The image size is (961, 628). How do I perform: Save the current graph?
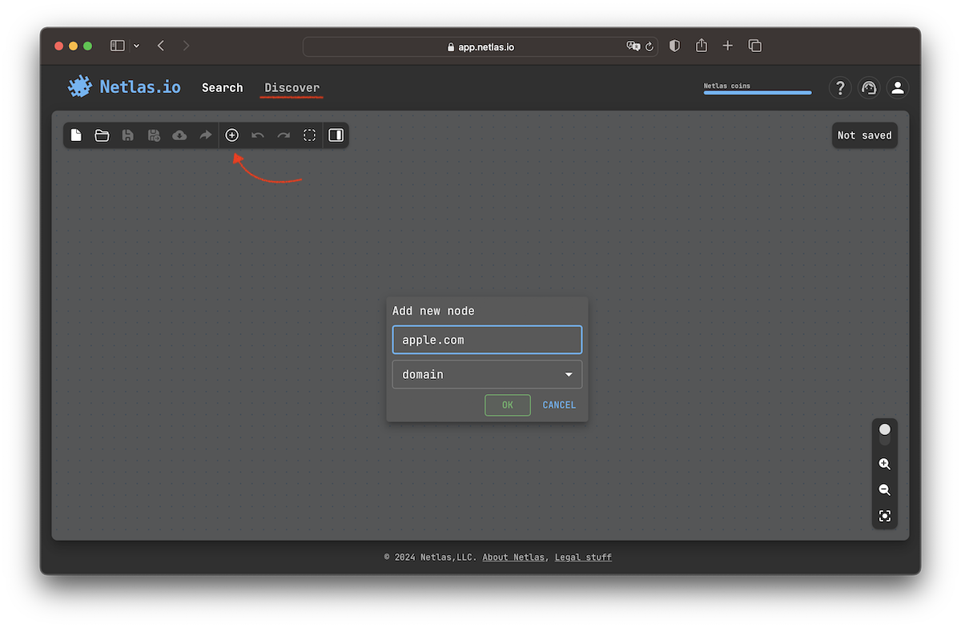point(127,135)
